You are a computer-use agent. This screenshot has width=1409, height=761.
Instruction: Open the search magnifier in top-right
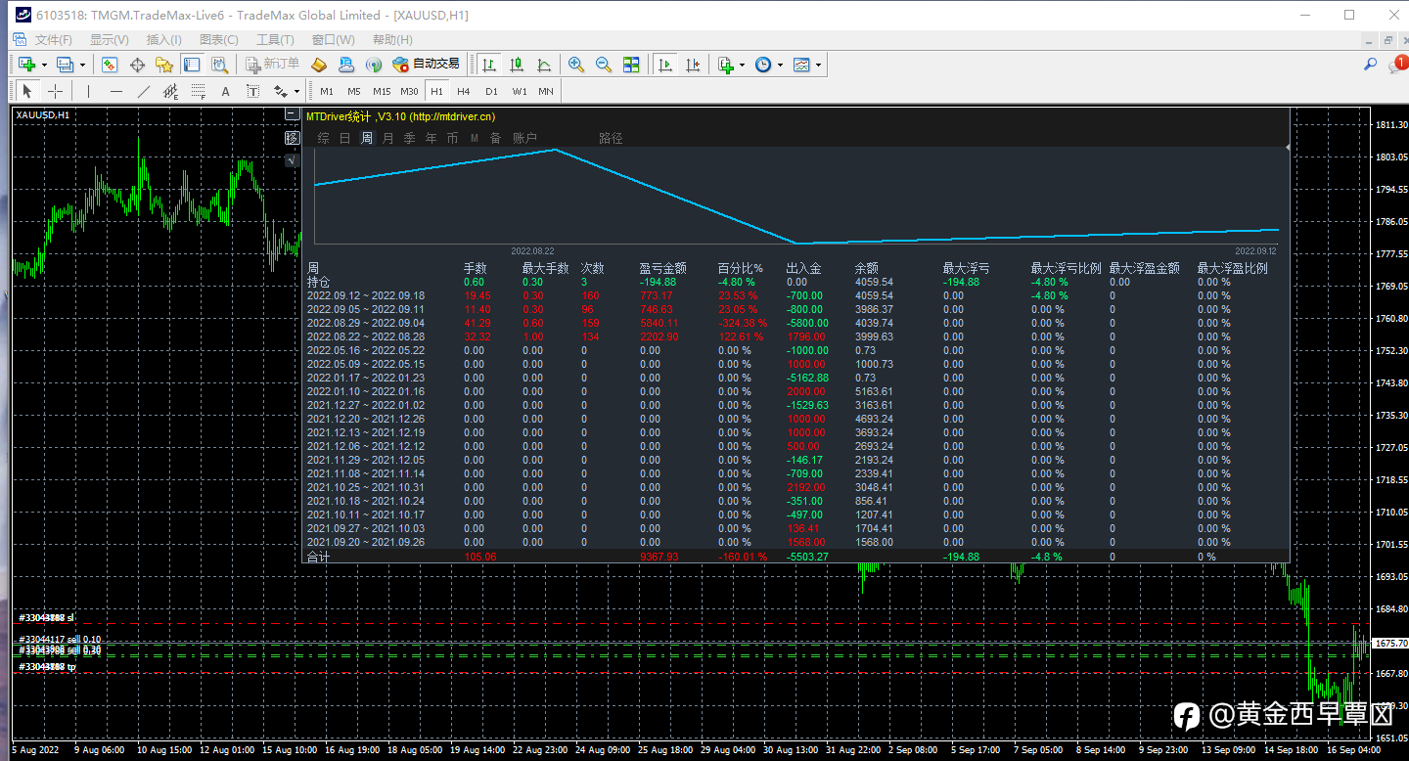[x=1371, y=65]
